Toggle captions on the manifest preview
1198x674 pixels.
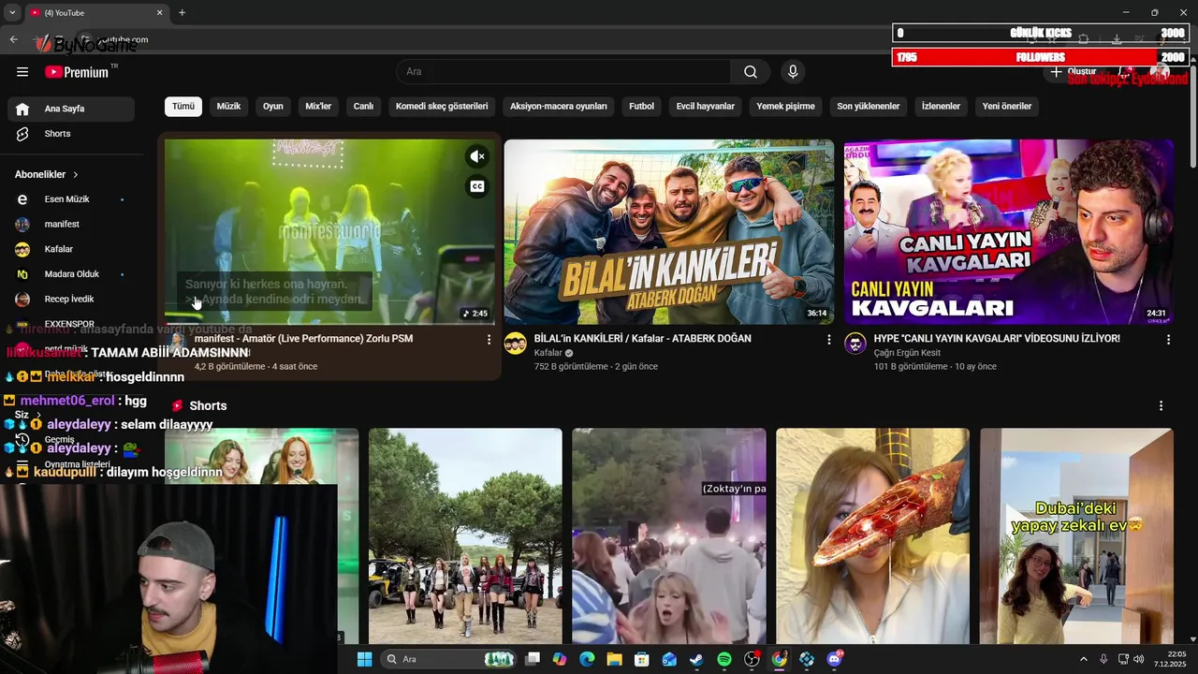477,186
